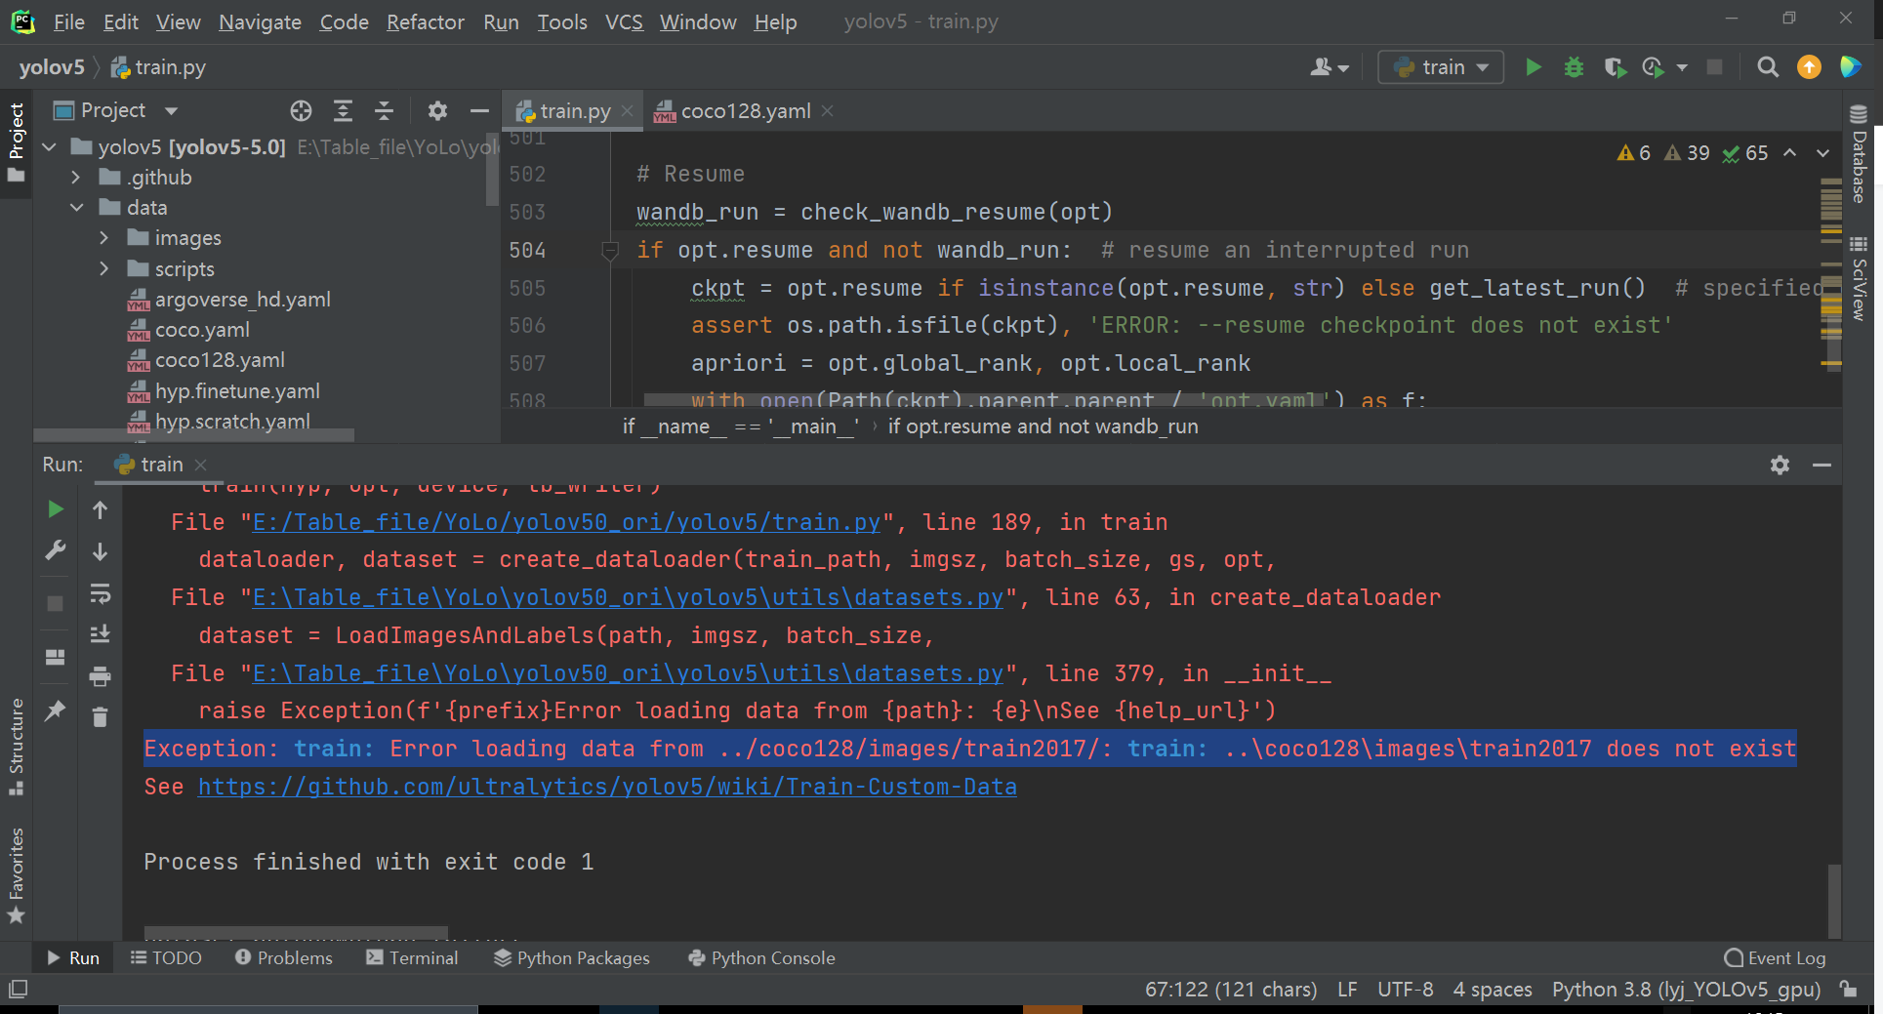Image resolution: width=1883 pixels, height=1014 pixels.
Task: Open Search Everywhere with the magnifier icon
Action: (x=1768, y=67)
